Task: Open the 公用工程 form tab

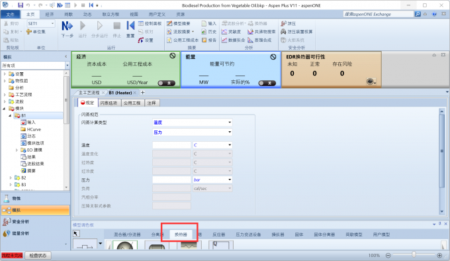Action: [132, 103]
